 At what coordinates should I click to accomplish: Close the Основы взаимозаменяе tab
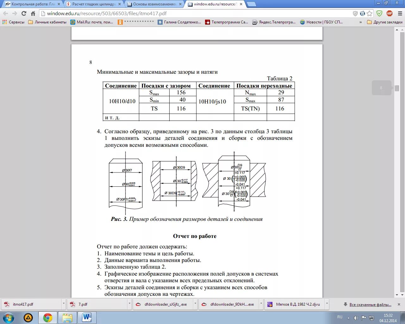180,4
